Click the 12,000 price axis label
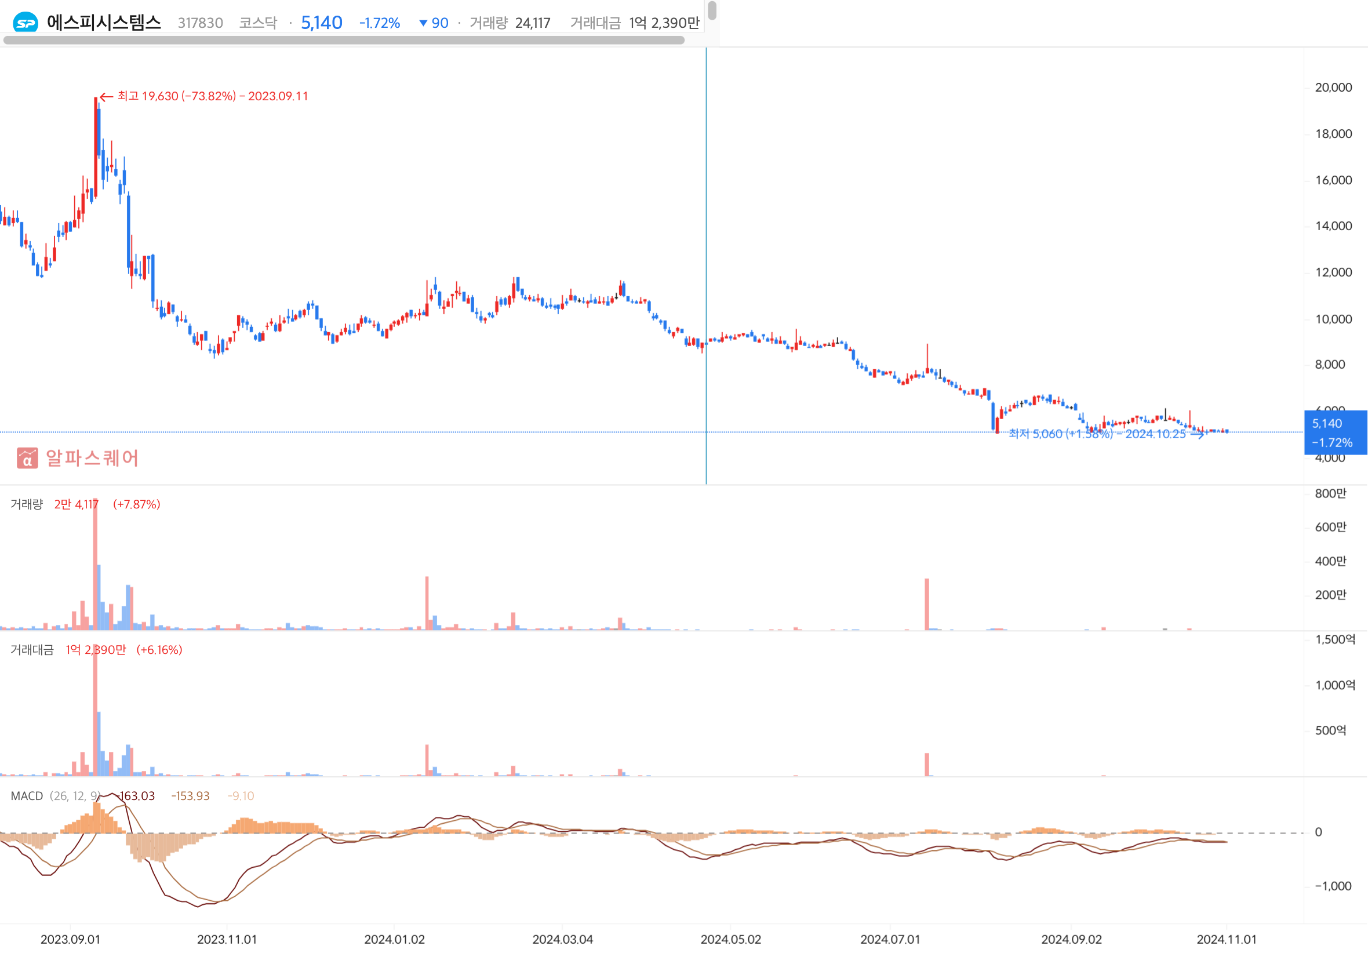 pos(1333,273)
